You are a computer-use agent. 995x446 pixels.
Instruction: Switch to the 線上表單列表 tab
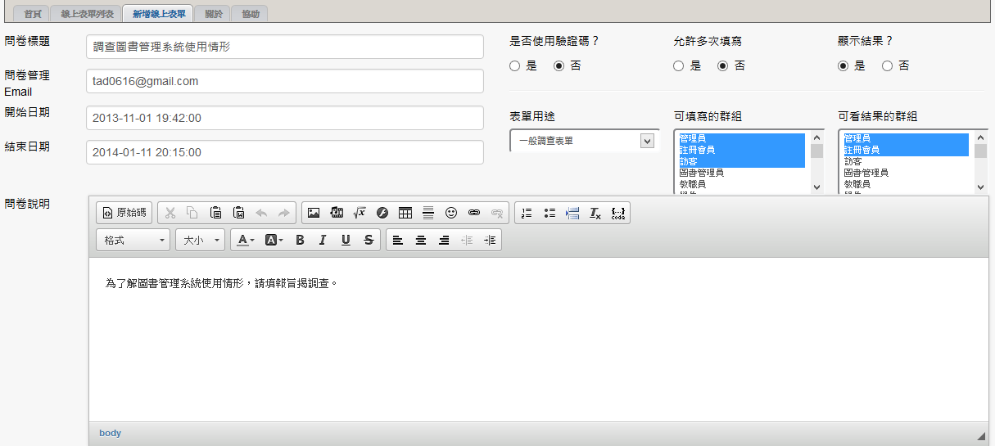(86, 14)
